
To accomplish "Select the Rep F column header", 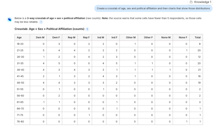I will click(86, 37).
